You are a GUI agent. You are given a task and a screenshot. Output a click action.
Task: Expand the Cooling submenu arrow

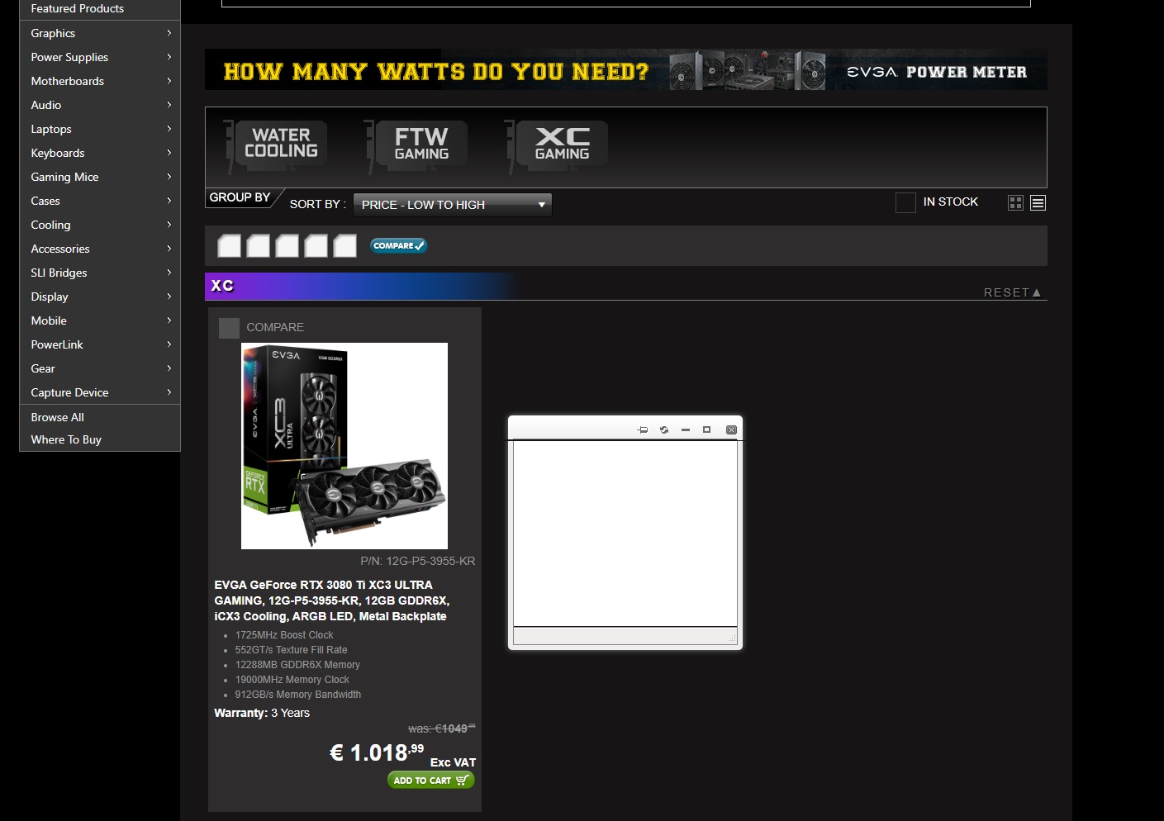169,225
